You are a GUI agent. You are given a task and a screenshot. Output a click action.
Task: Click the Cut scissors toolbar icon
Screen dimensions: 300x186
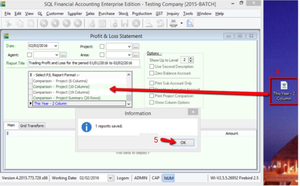[8, 24]
